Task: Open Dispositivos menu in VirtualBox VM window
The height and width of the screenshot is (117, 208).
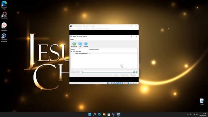Action: [100, 29]
